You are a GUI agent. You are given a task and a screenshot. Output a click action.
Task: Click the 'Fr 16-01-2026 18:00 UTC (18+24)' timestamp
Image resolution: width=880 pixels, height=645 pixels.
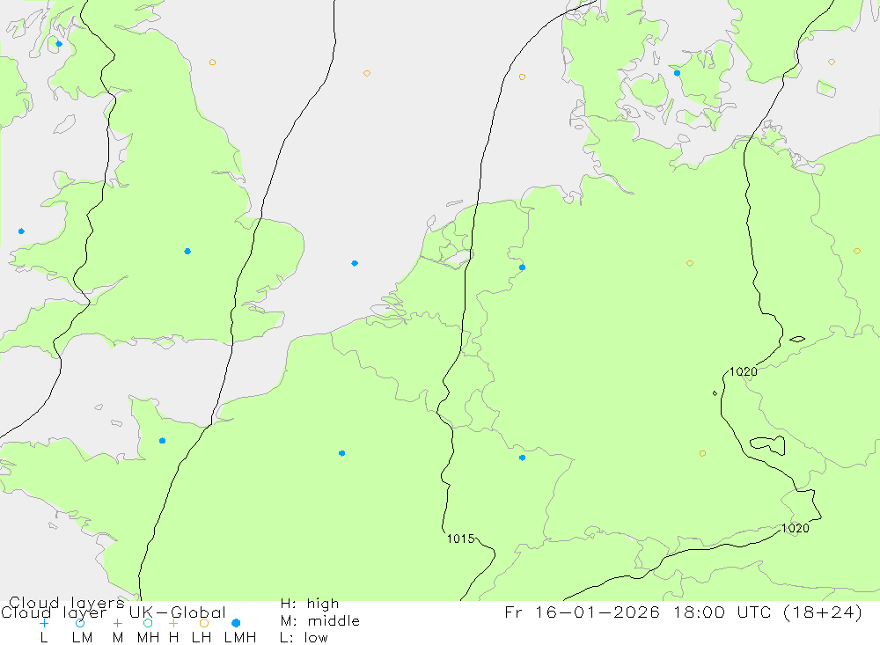[683, 612]
